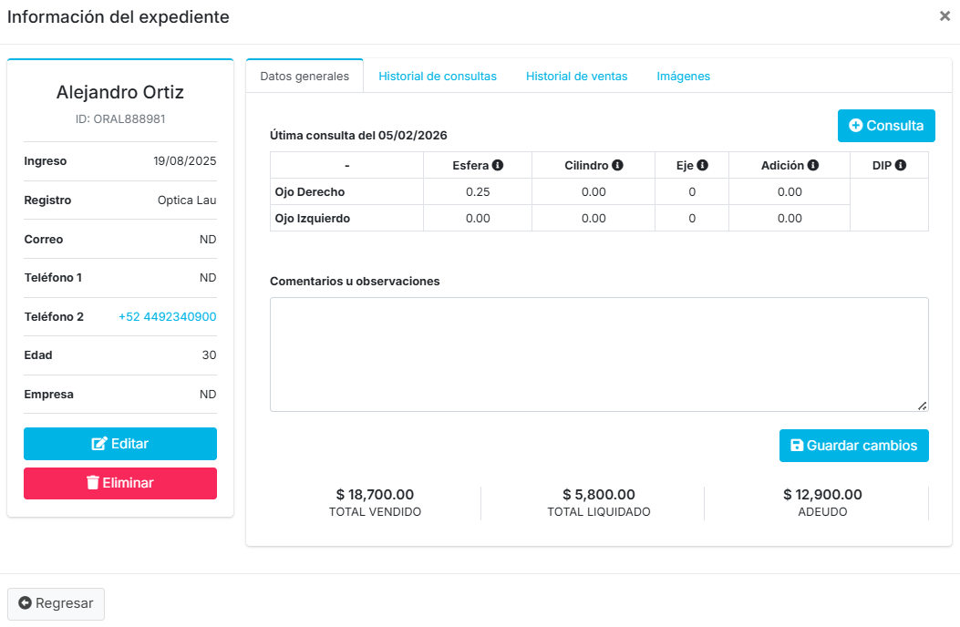
Task: Click the Esfera column info icon
Action: pyautogui.click(x=498, y=165)
